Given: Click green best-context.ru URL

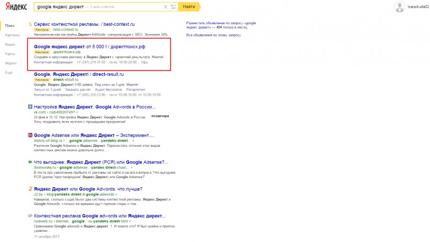Looking at the screenshot, I should [x=66, y=30].
